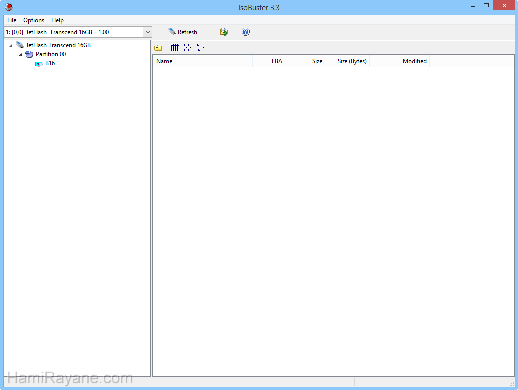The height and width of the screenshot is (390, 518).
Task: Sort by the Size (Bytes) column header
Action: (347, 61)
